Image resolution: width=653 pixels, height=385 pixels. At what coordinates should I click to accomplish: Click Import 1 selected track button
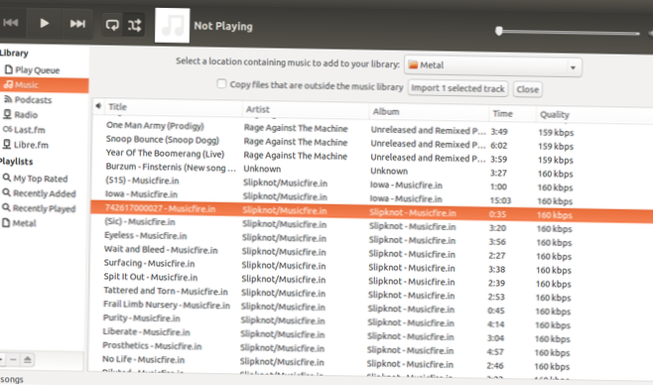coord(457,88)
